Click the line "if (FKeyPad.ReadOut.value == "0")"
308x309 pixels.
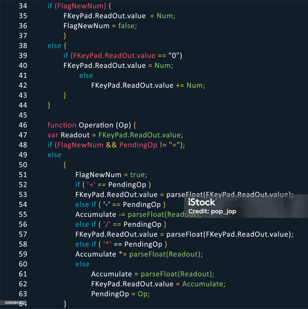[123, 56]
